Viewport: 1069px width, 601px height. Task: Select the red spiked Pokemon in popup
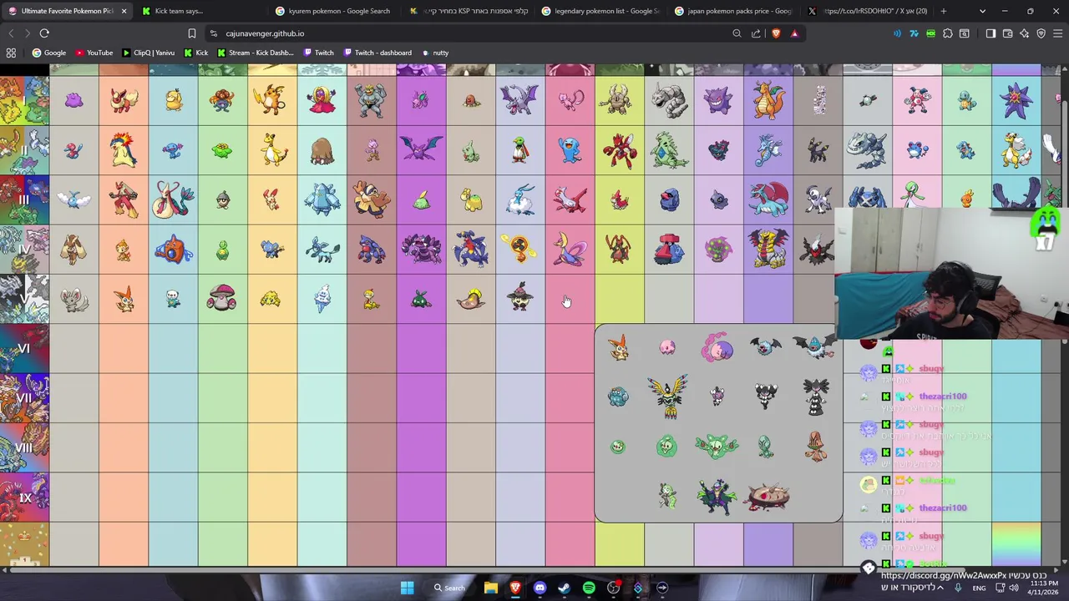click(x=767, y=496)
